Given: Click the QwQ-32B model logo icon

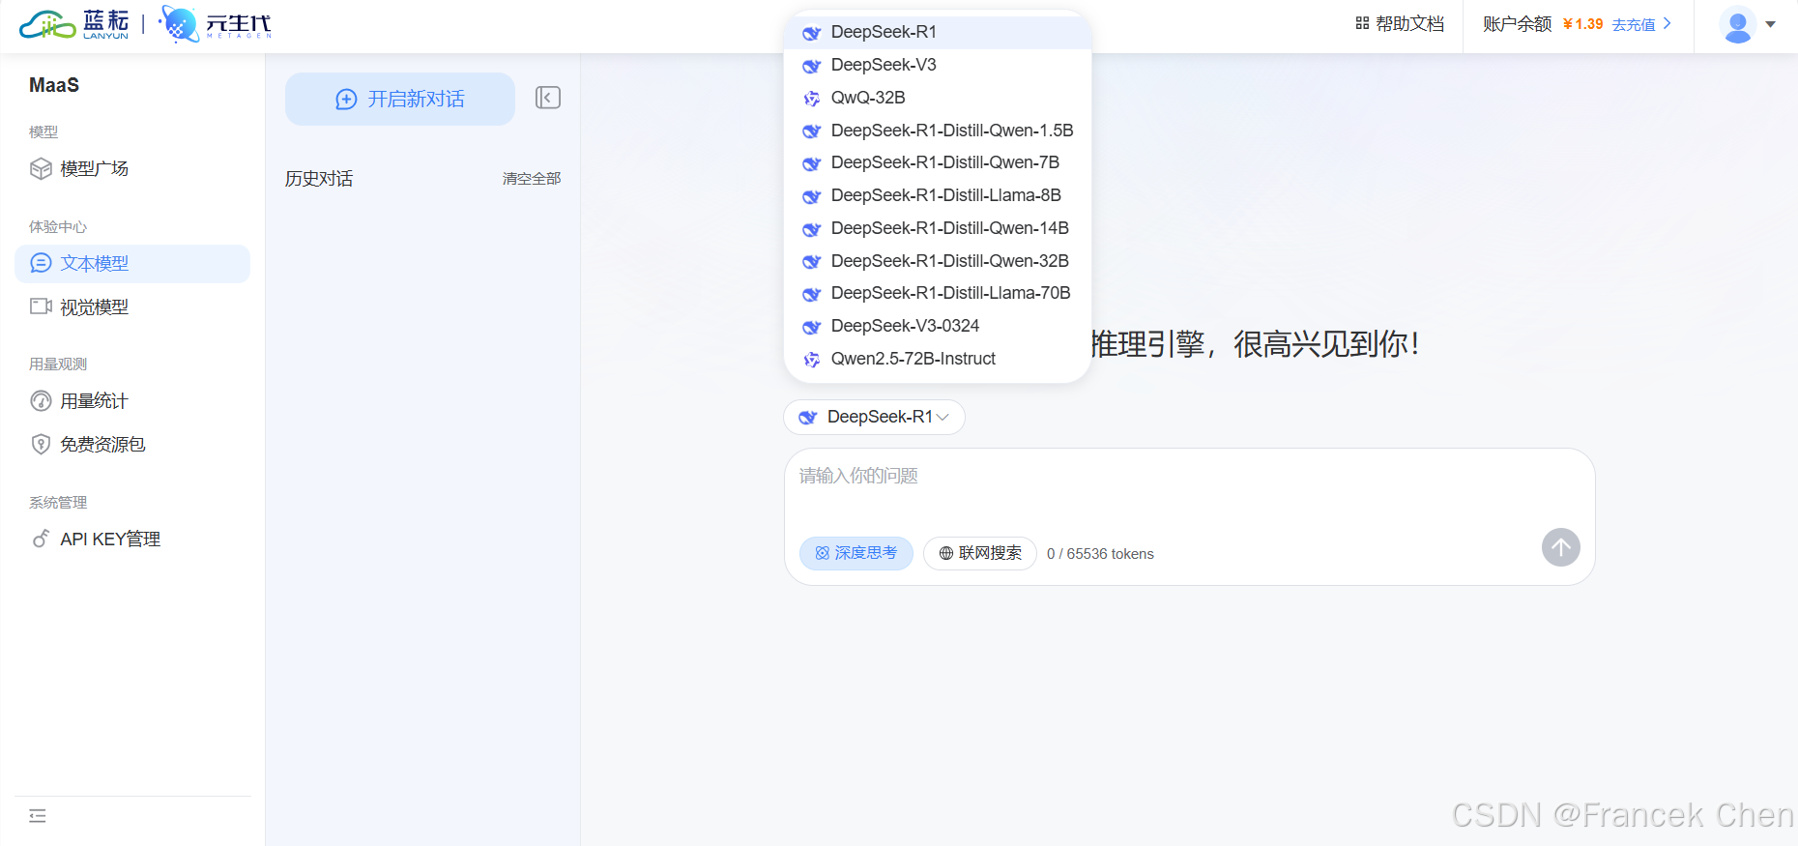Looking at the screenshot, I should [x=812, y=98].
